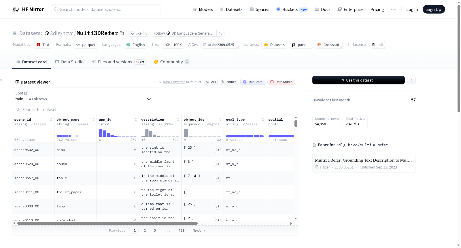Sort by the description column icon
461x248 pixels.
[178, 120]
